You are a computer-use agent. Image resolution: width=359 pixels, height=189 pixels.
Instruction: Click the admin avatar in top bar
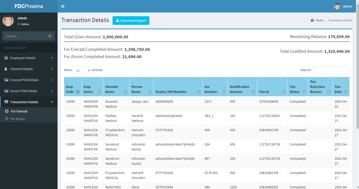coord(337,6)
